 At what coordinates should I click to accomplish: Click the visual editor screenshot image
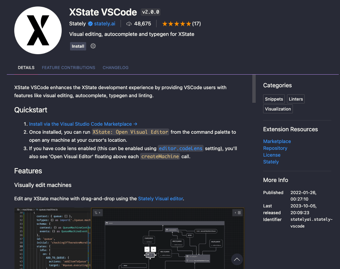(129, 238)
